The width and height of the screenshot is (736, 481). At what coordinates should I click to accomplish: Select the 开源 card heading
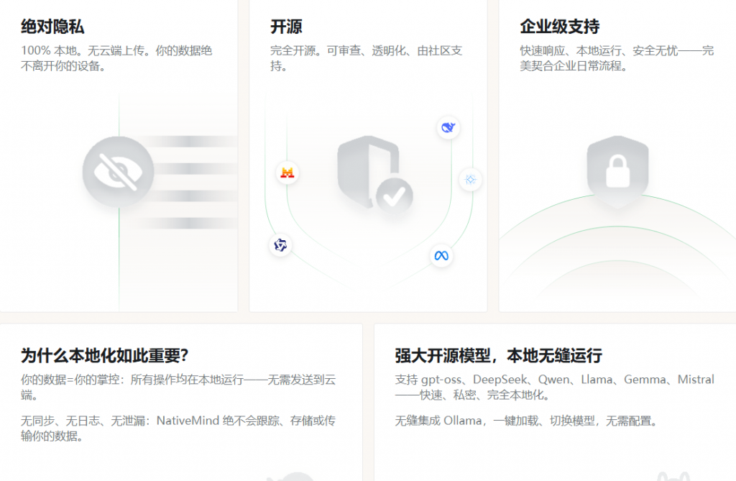(x=286, y=27)
